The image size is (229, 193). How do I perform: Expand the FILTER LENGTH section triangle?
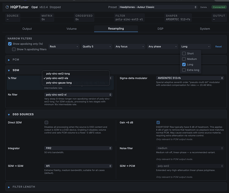9,187
